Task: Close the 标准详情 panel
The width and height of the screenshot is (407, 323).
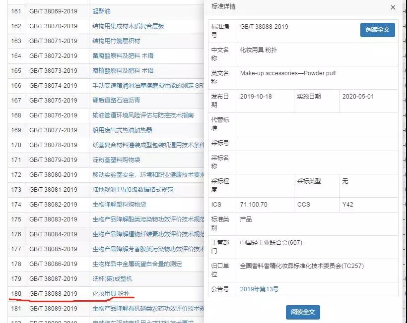Action: tap(393, 7)
